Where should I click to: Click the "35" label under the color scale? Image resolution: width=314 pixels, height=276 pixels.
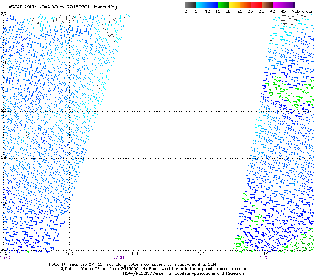[261, 11]
